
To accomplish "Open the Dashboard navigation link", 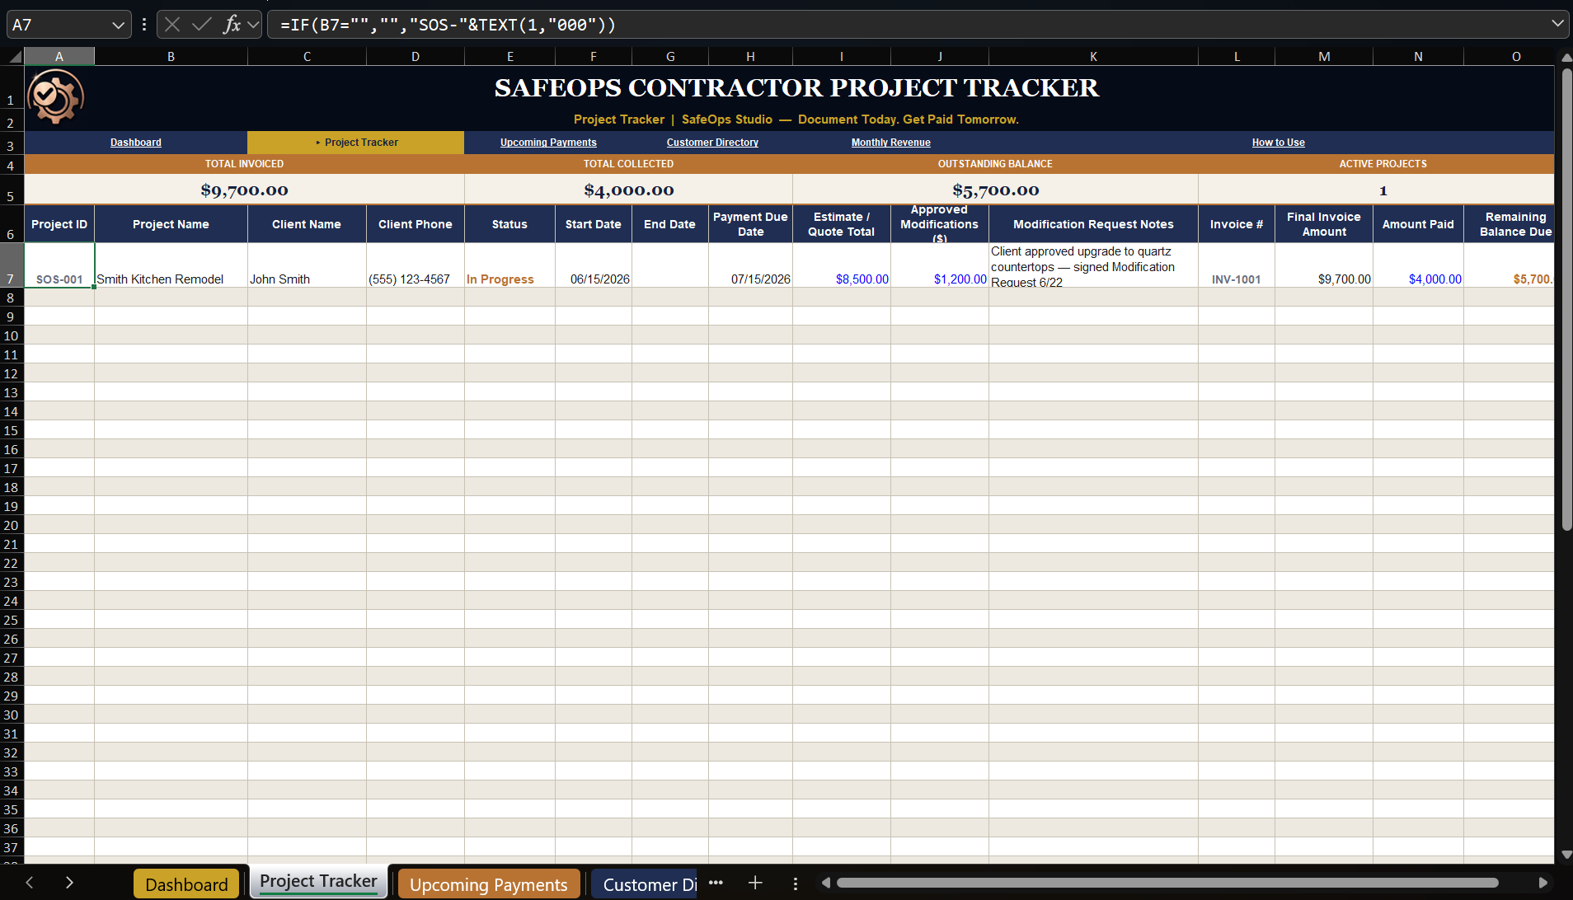I will (136, 143).
